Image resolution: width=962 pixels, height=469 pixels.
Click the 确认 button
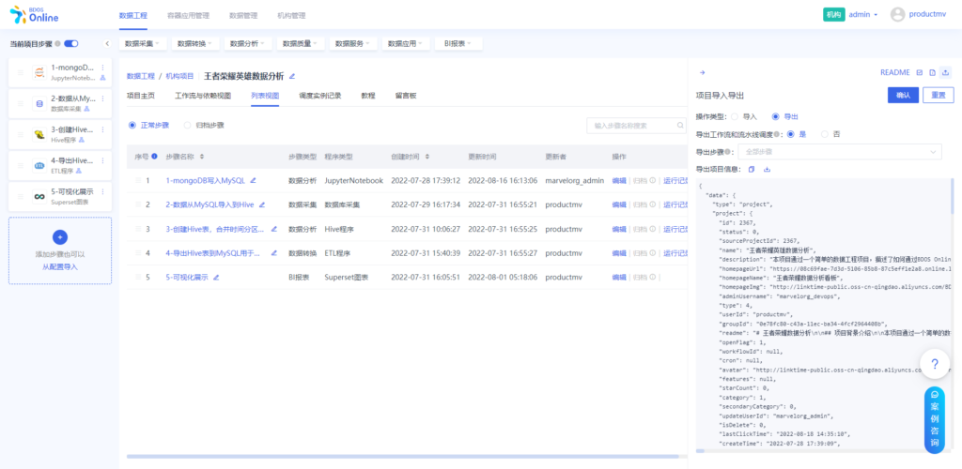point(904,95)
